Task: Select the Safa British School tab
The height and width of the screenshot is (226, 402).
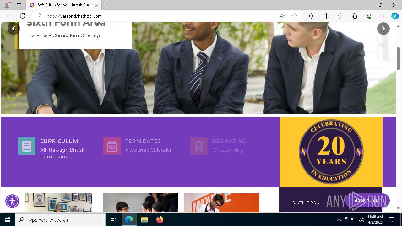Action: (x=64, y=5)
